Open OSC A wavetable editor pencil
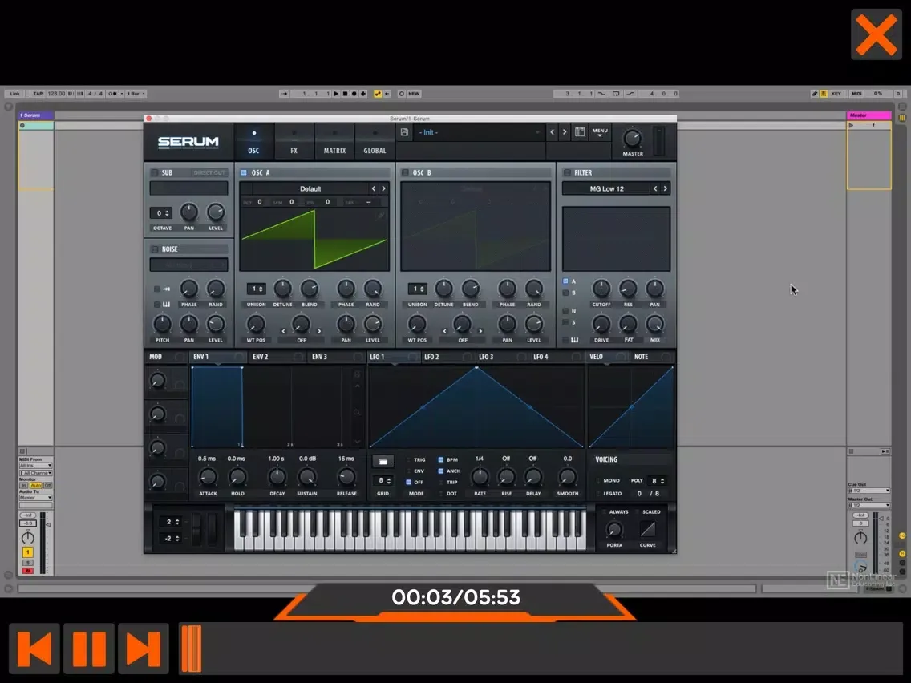Image resolution: width=911 pixels, height=683 pixels. tap(381, 216)
